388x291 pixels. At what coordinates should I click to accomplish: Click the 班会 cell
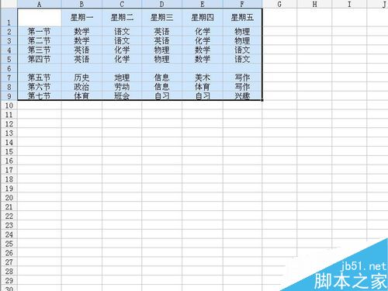122,96
